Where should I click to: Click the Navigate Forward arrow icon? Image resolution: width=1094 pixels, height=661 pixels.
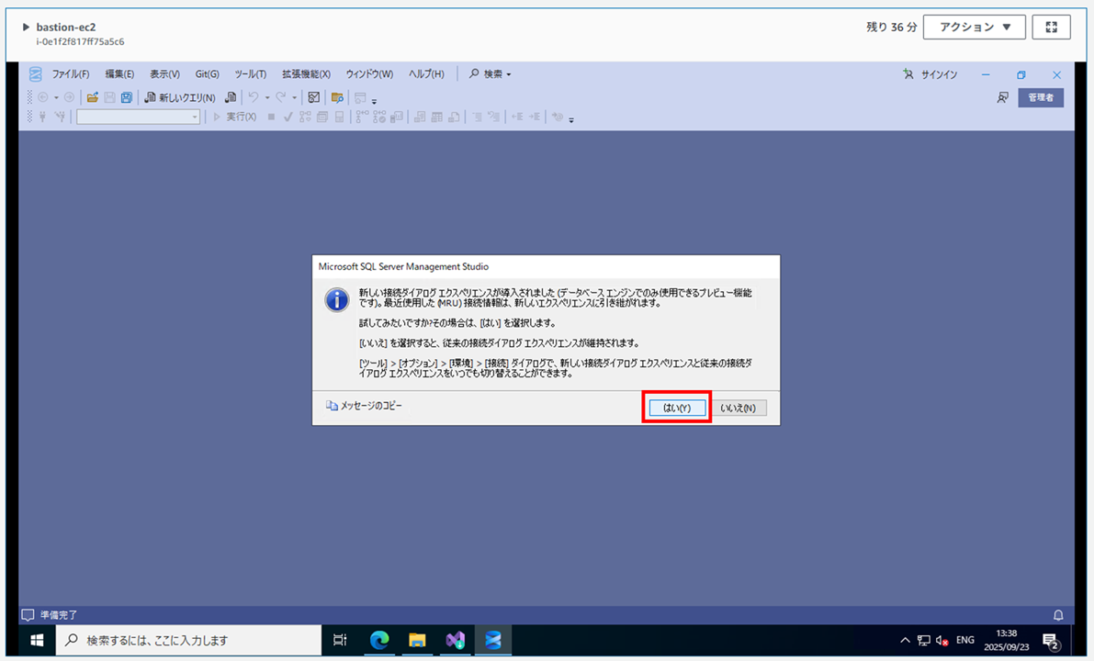[x=69, y=97]
